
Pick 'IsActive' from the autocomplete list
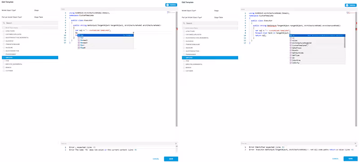pyautogui.click(x=317, y=60)
